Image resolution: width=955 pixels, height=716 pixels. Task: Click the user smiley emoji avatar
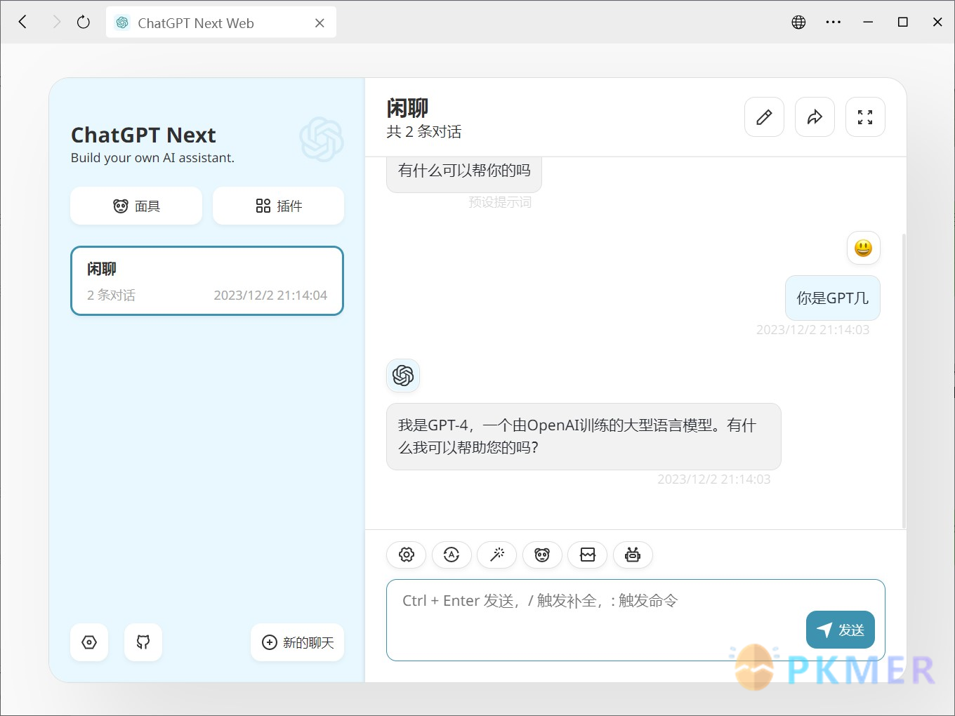coord(863,248)
